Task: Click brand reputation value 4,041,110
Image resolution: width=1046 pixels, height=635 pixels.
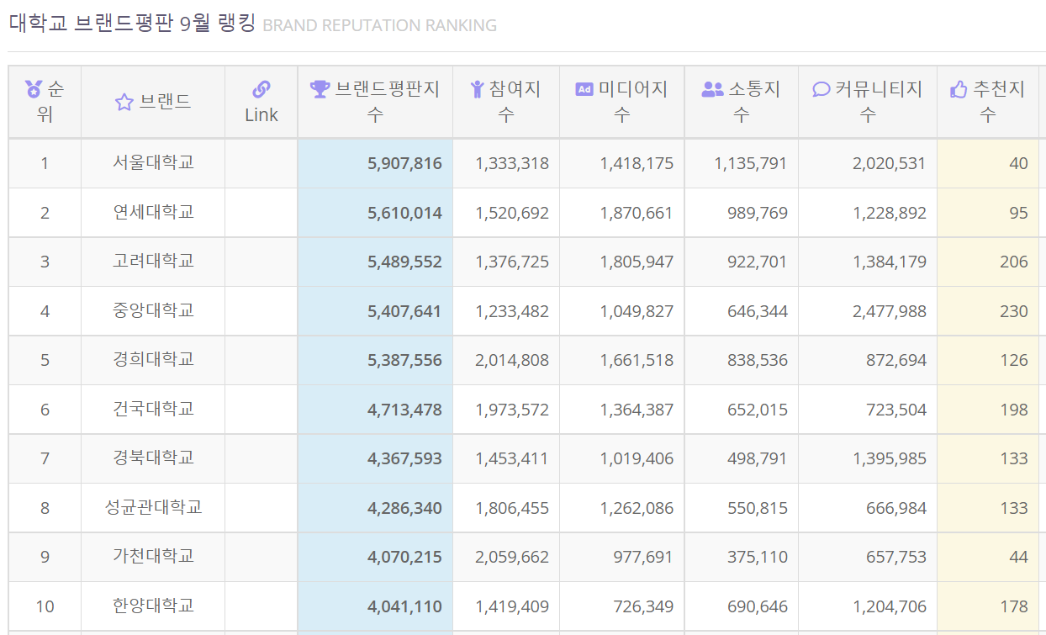Action: [404, 606]
